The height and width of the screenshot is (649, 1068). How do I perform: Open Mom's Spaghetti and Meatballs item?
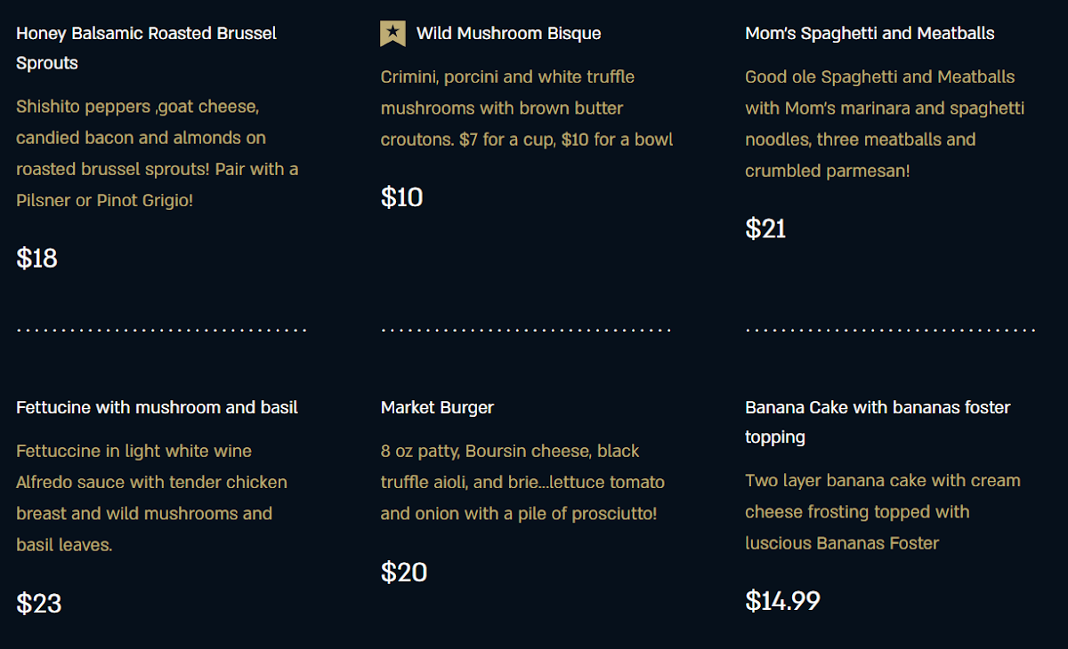click(x=870, y=34)
